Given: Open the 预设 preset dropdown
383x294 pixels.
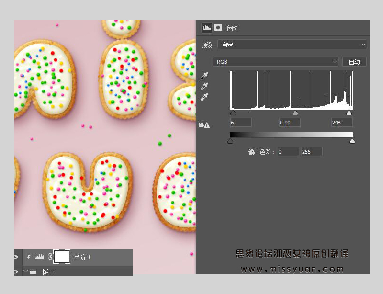Looking at the screenshot, I should tap(292, 45).
